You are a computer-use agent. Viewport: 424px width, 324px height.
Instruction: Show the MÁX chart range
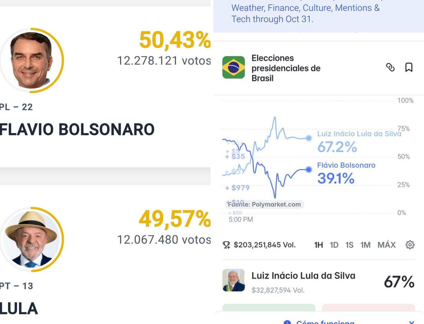pos(387,245)
